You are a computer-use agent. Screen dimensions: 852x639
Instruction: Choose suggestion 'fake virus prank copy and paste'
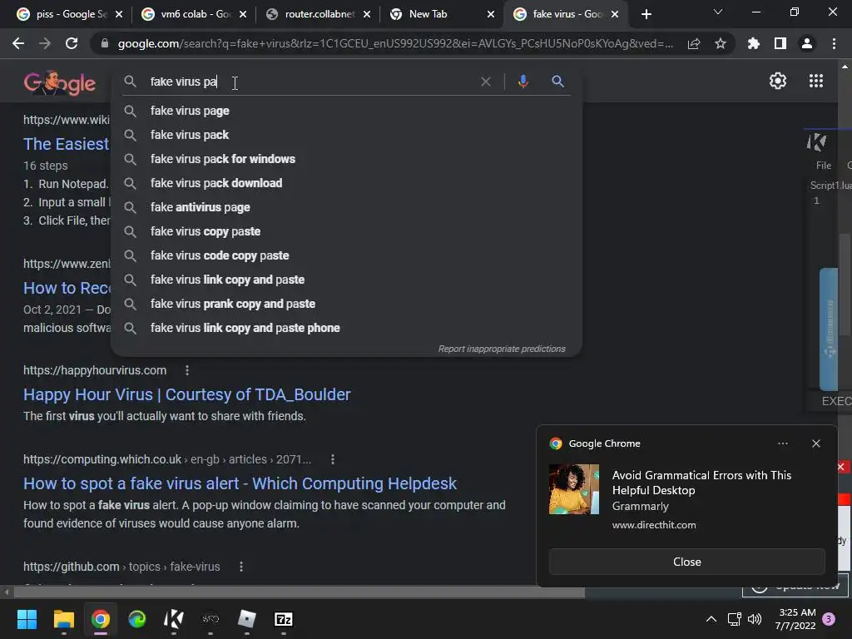(x=347, y=304)
